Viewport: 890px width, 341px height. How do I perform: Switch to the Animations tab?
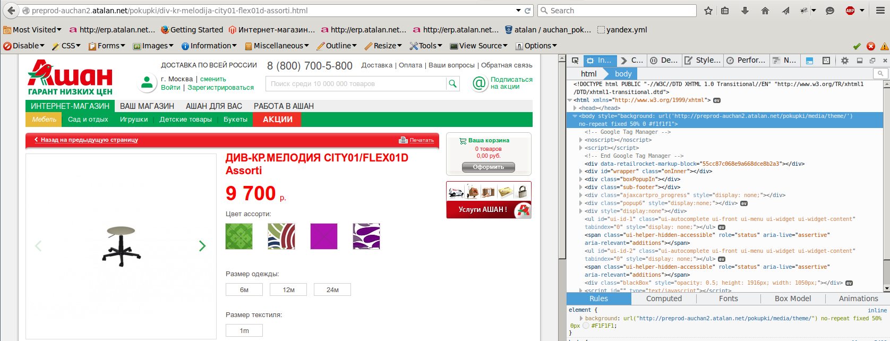[x=858, y=299]
